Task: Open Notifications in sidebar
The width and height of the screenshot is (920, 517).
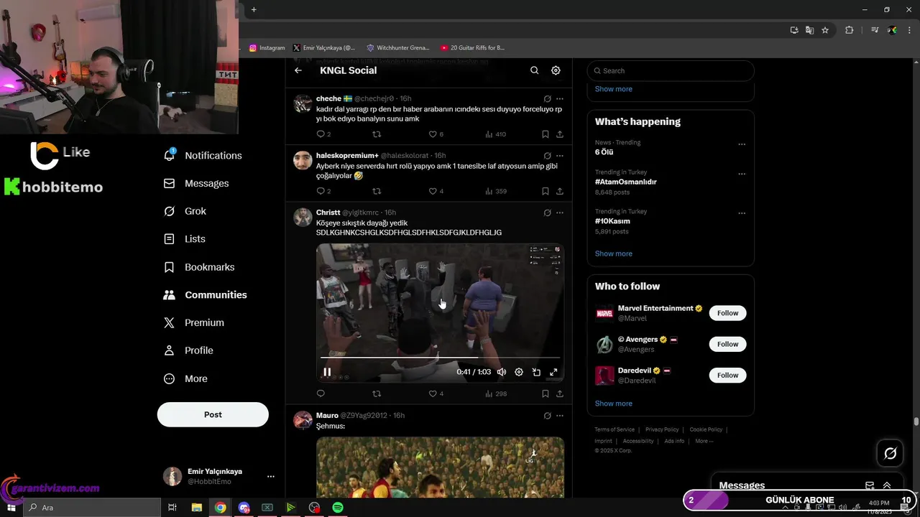Action: point(203,155)
